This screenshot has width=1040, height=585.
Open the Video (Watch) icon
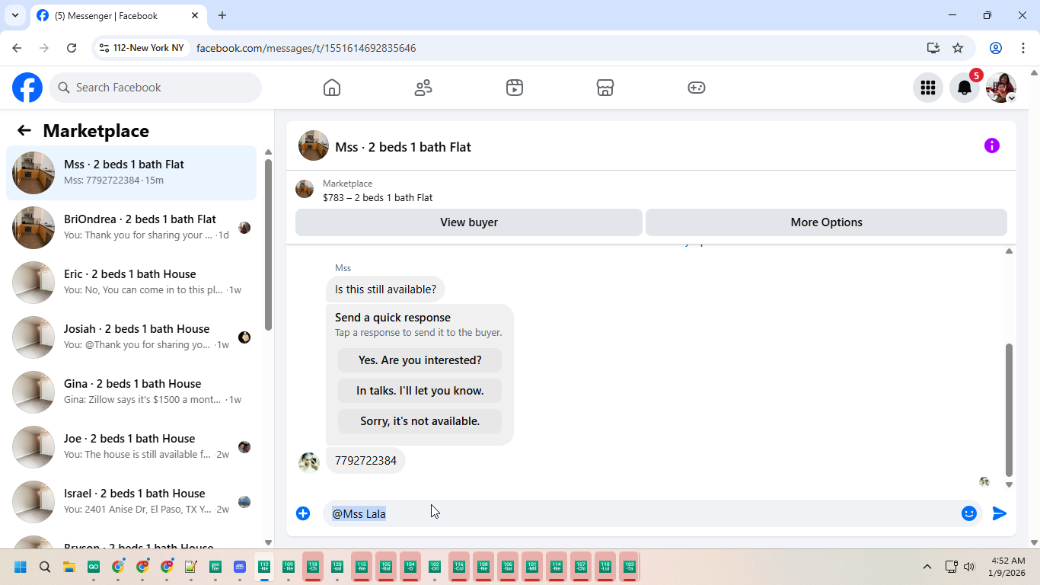(515, 88)
